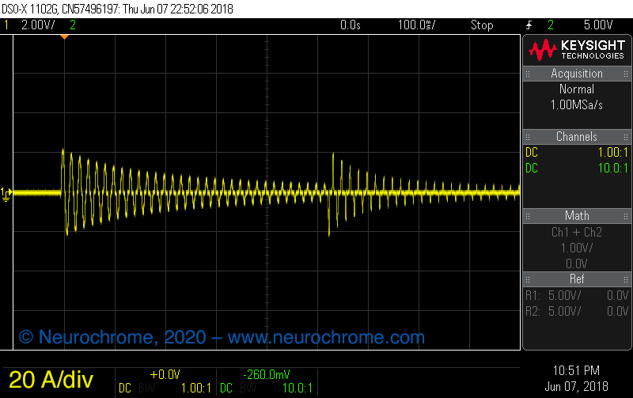Click the Keysight Technologies logo
633x398 pixels.
[x=576, y=51]
